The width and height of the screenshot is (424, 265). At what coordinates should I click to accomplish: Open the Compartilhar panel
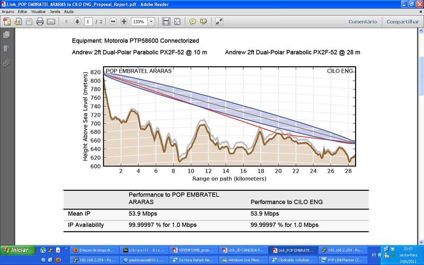[x=403, y=22]
